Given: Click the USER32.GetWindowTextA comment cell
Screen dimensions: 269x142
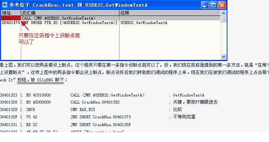Looking at the screenshot, I should point(144,23).
